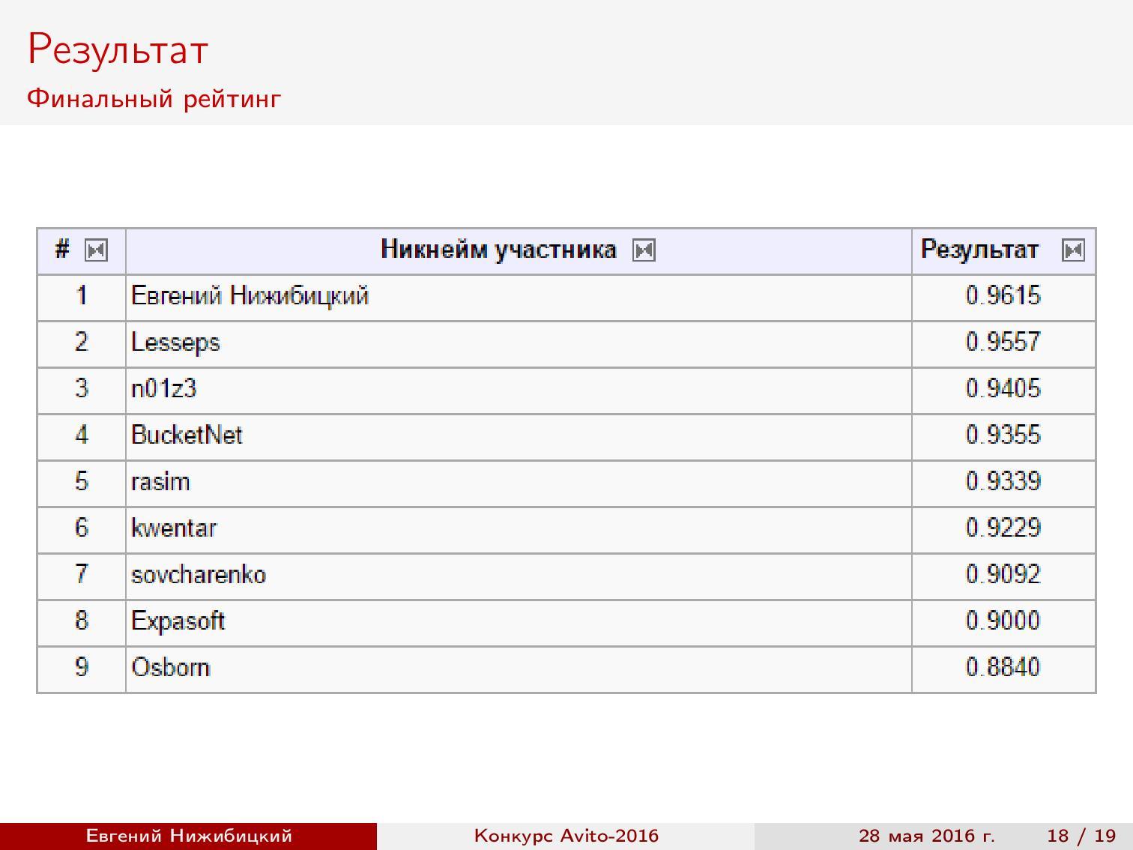Click the score 0.9092

coord(1003,574)
